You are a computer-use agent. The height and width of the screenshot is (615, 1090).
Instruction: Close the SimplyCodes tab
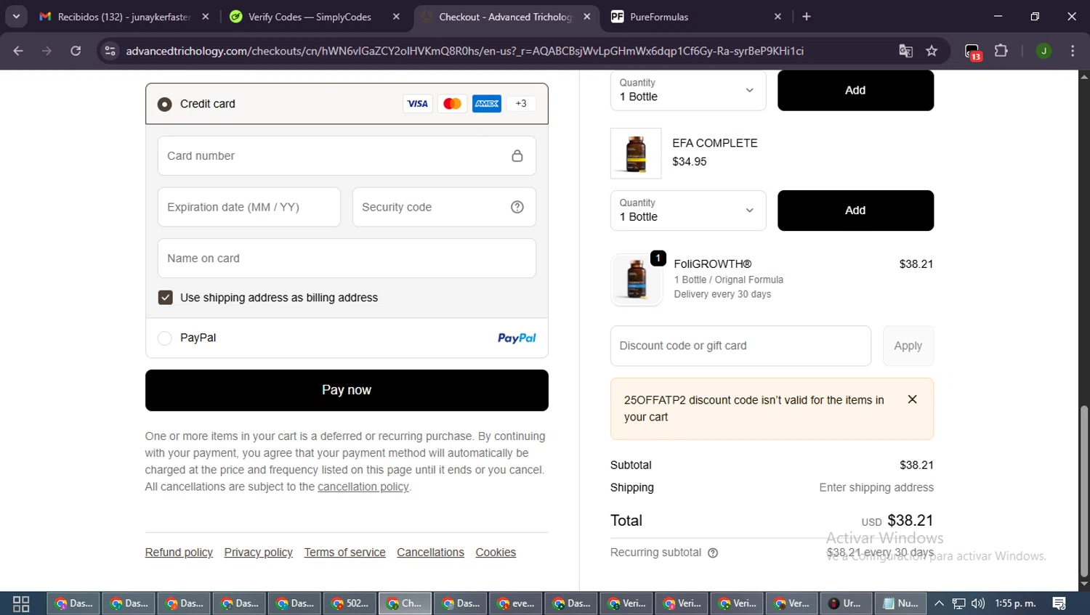click(x=396, y=17)
